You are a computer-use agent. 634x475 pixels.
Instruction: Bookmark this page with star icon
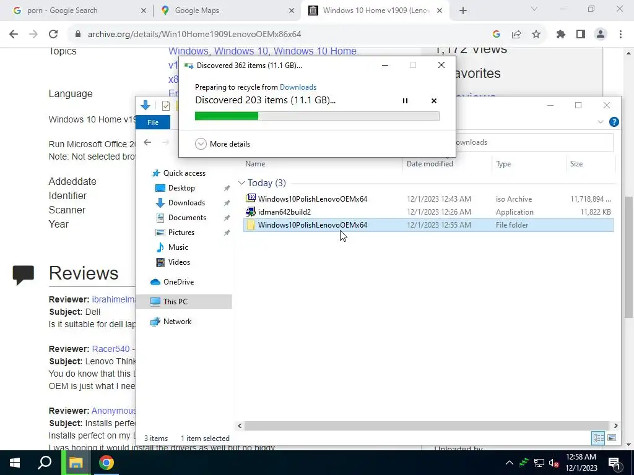[x=536, y=35]
